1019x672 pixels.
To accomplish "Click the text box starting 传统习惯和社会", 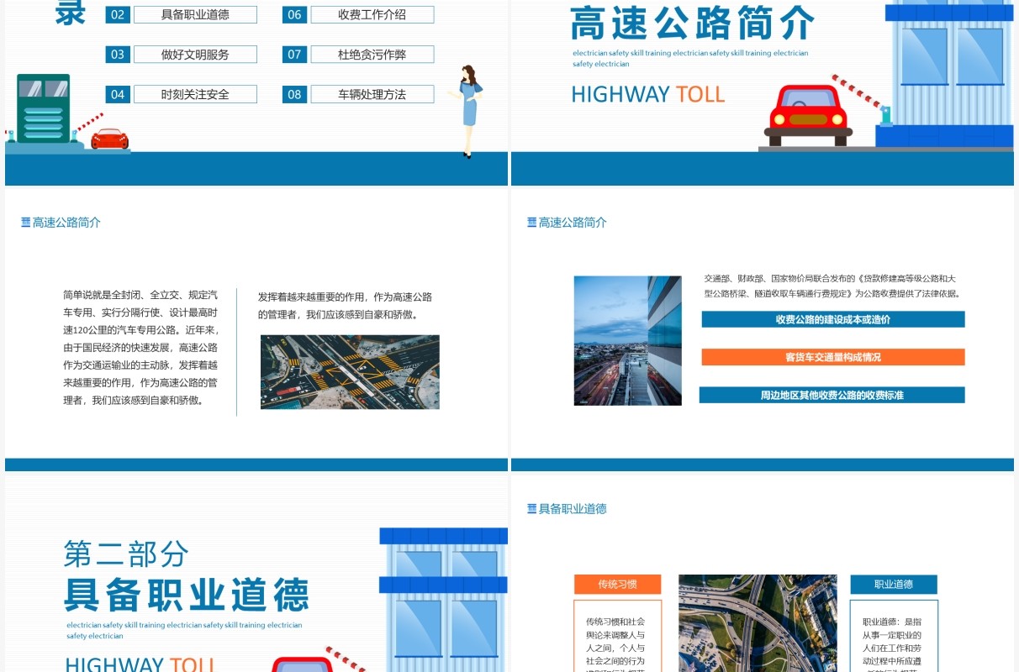I will click(618, 636).
